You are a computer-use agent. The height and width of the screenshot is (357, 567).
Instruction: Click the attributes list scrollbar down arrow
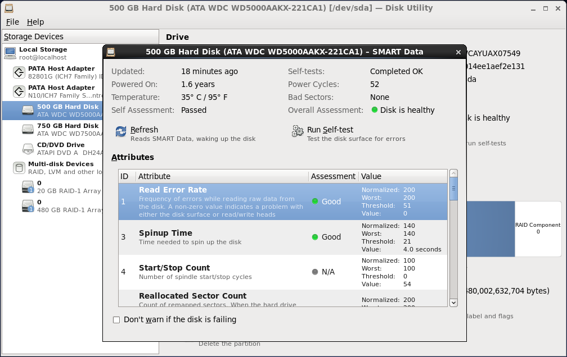point(453,303)
